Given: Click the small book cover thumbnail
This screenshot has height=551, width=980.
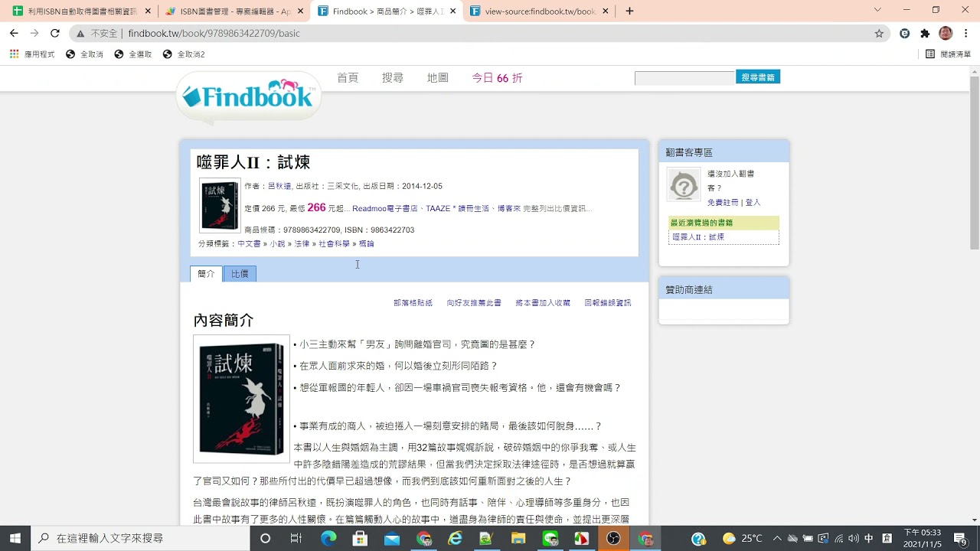Looking at the screenshot, I should click(x=220, y=206).
